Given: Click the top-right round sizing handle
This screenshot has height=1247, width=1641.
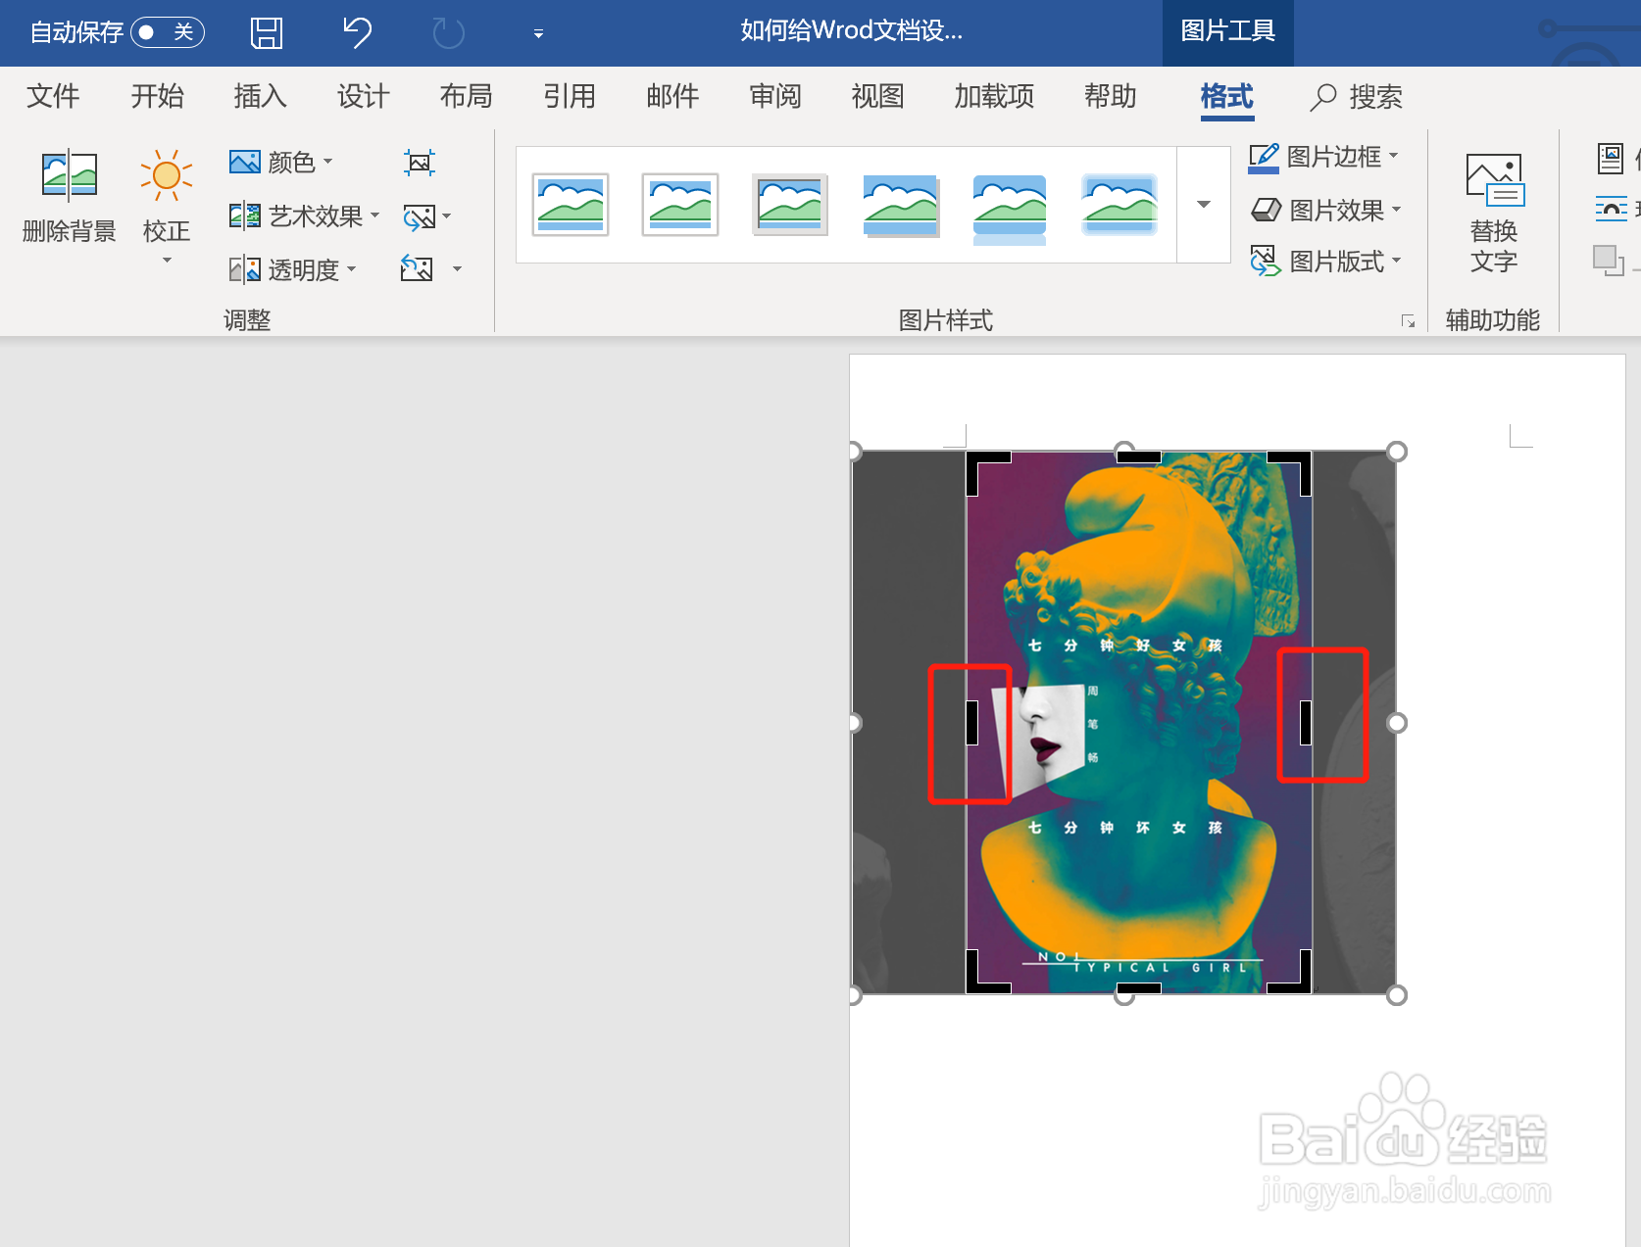Looking at the screenshot, I should tap(1397, 452).
